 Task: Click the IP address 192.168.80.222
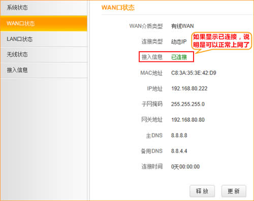pos(189,88)
